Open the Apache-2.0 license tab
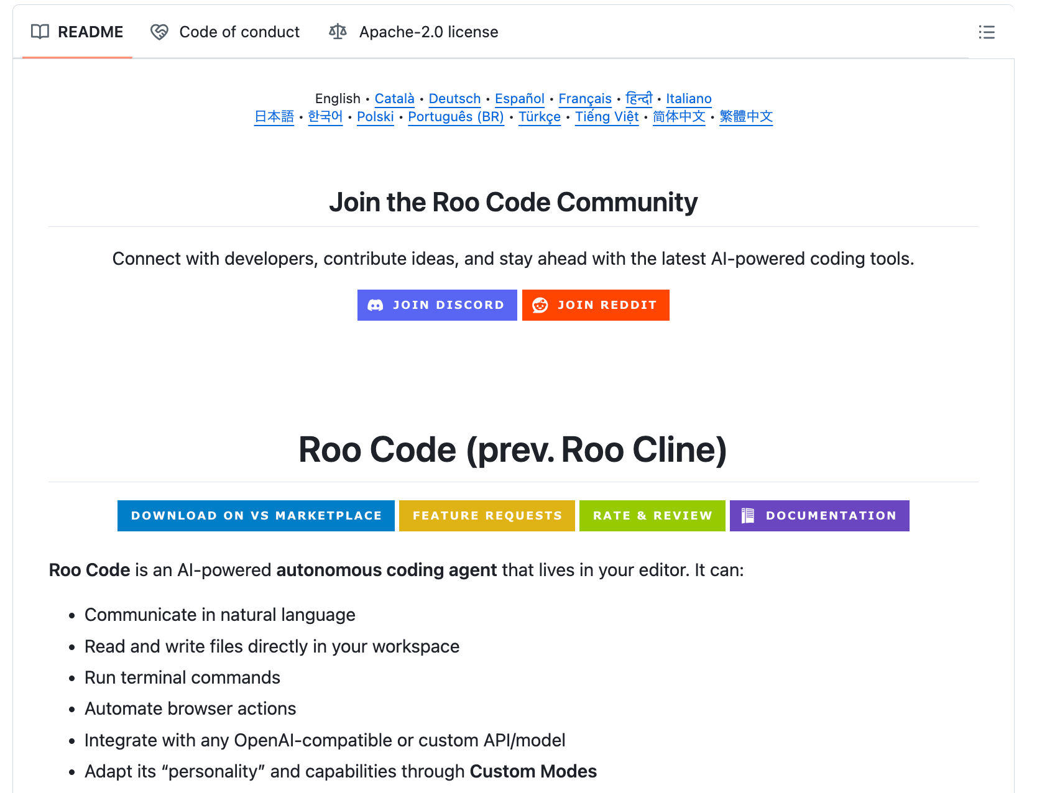Image resolution: width=1037 pixels, height=793 pixels. point(414,32)
